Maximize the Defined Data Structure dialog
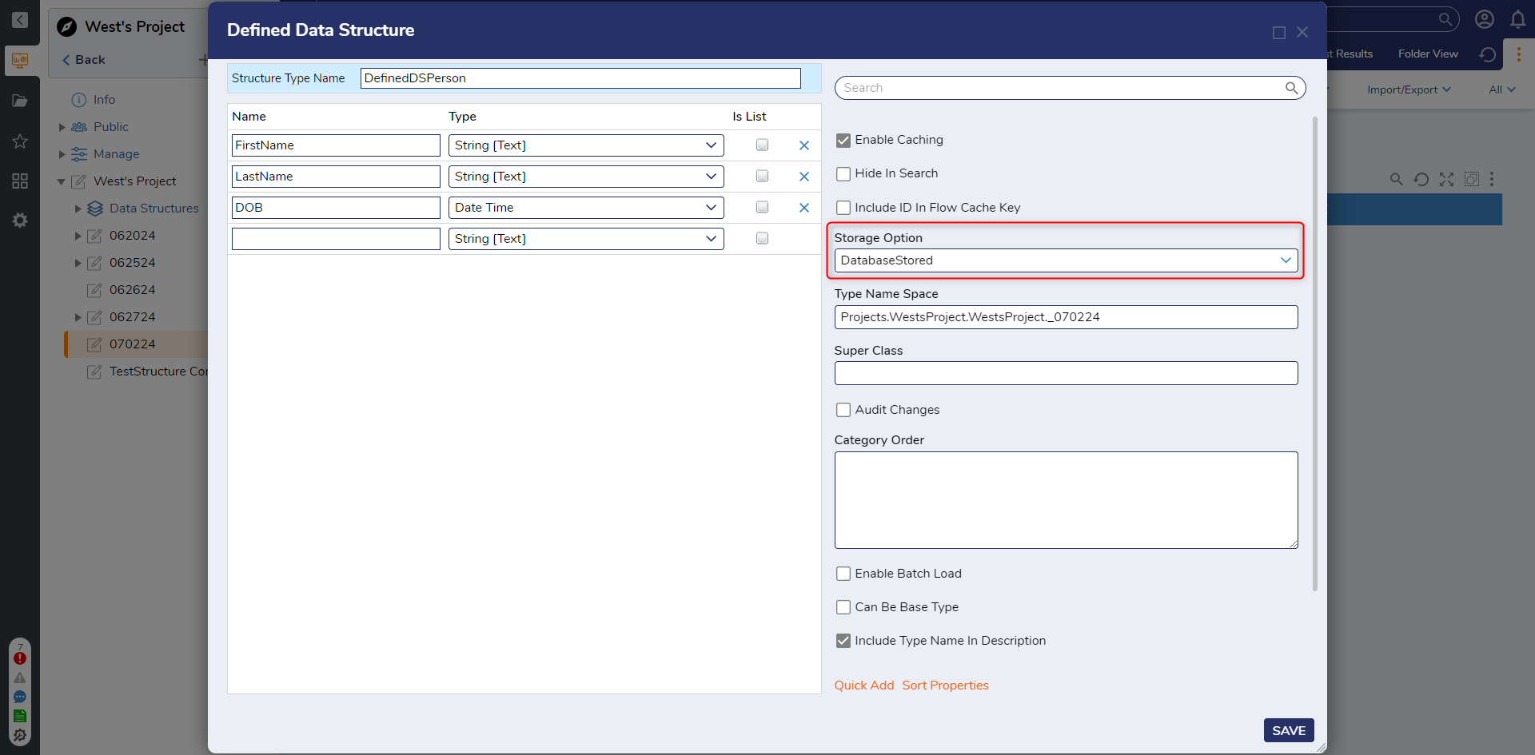1535x755 pixels. pyautogui.click(x=1279, y=32)
